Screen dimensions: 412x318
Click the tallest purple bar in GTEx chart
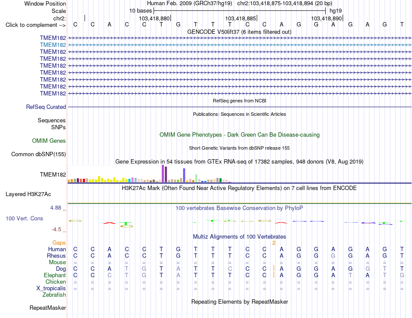[x=163, y=174]
